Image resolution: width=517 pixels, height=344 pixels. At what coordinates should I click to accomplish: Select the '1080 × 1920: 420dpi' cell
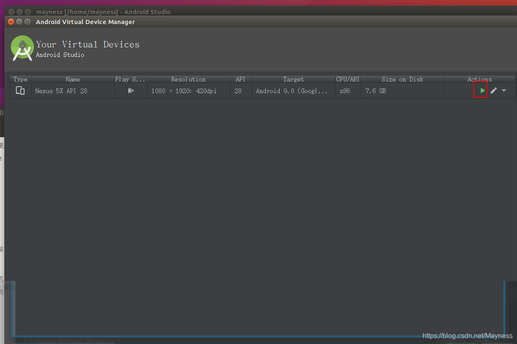coord(188,91)
